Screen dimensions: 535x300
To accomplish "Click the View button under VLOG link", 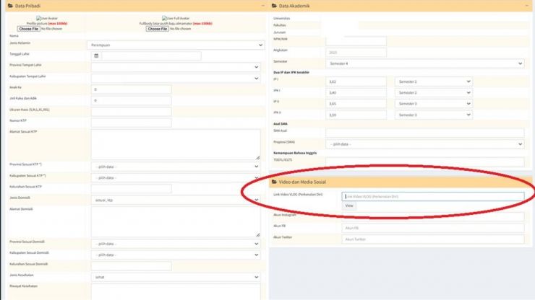I will coord(349,206).
